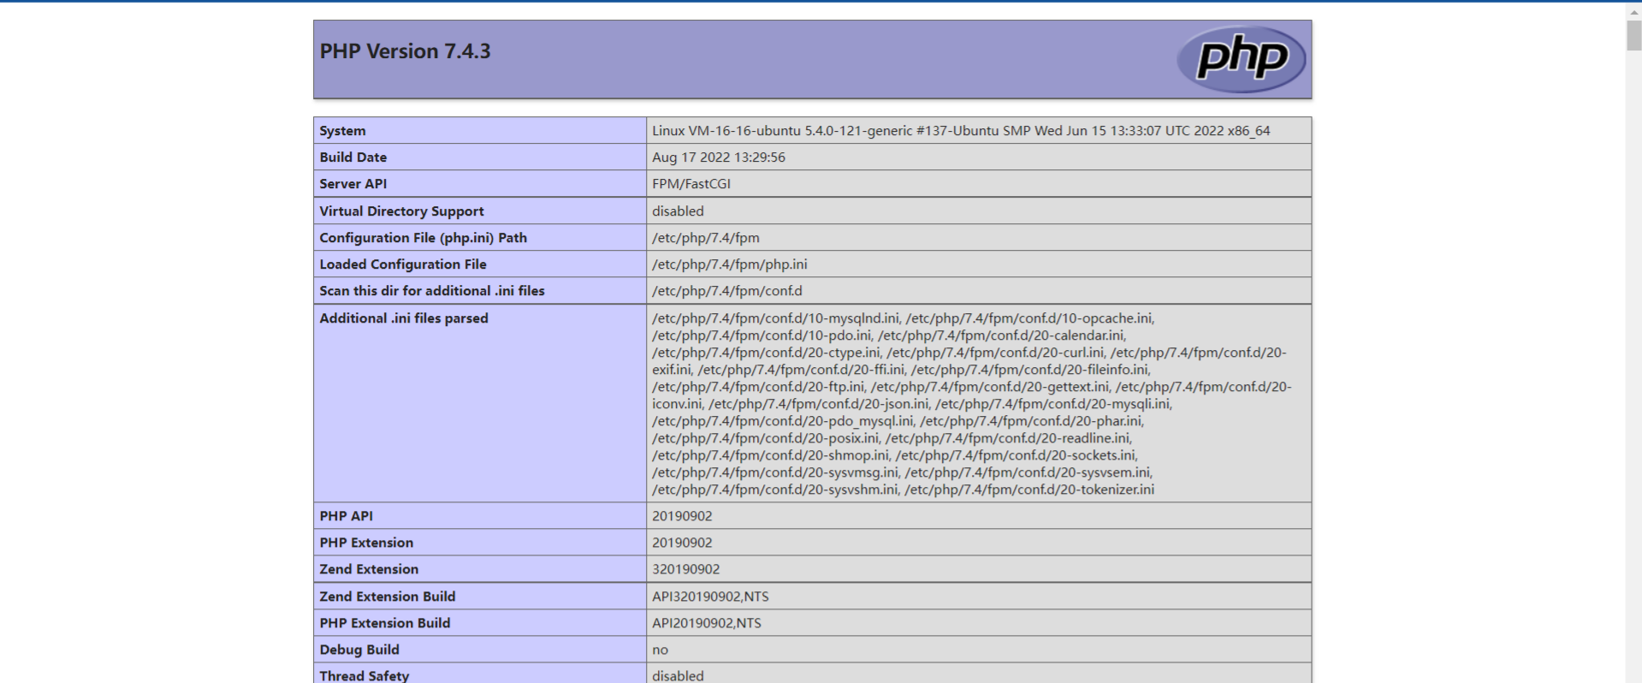Select the PHP Version 7.4.3 heading

(x=405, y=51)
